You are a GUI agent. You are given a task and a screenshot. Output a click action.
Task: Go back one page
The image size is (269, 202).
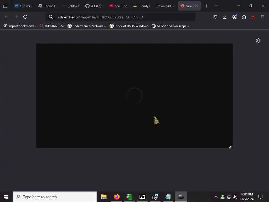[x=6, y=17]
